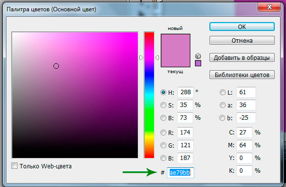Select the L lightness radio button
Screen dimensions: 286x187
[223, 92]
